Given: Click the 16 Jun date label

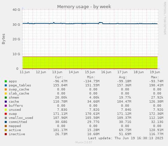Looking at the screenshot, I should pyautogui.click(x=106, y=72).
